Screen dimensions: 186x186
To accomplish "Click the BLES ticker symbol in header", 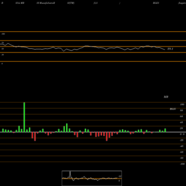I will click(156, 3).
